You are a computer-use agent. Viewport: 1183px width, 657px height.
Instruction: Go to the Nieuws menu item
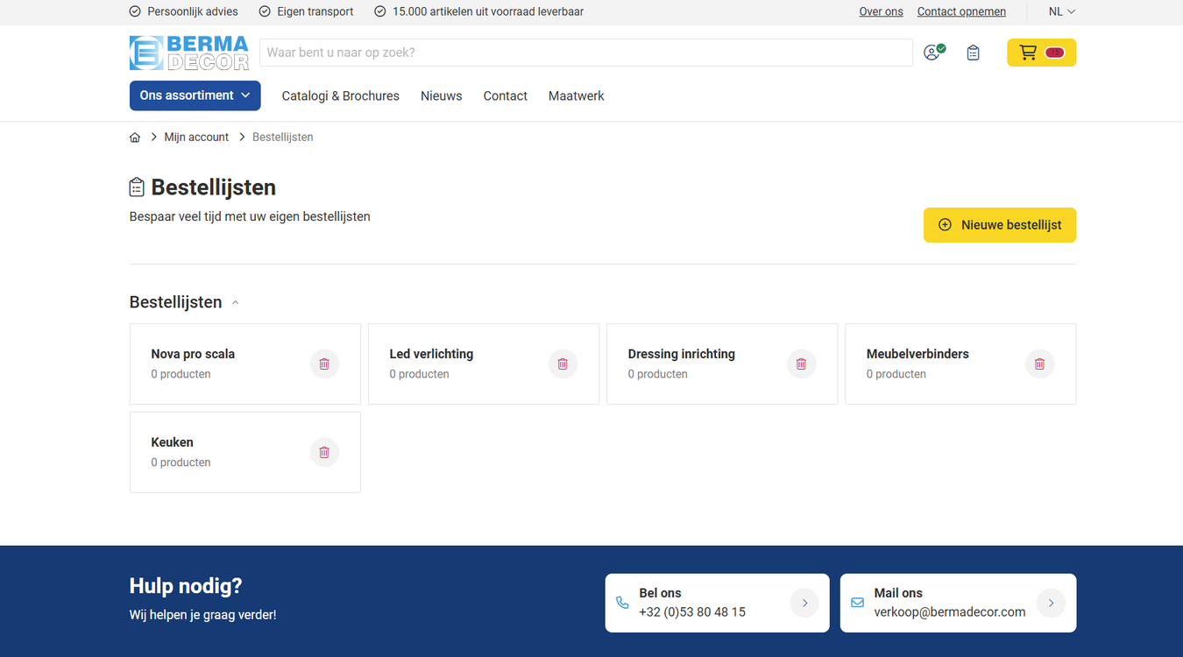point(441,96)
